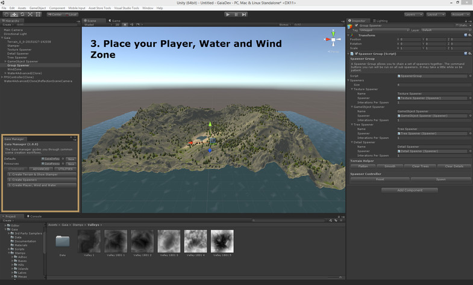Screen dimensions: 473x285
Task: Open the GameObject menu
Action: (x=38, y=8)
